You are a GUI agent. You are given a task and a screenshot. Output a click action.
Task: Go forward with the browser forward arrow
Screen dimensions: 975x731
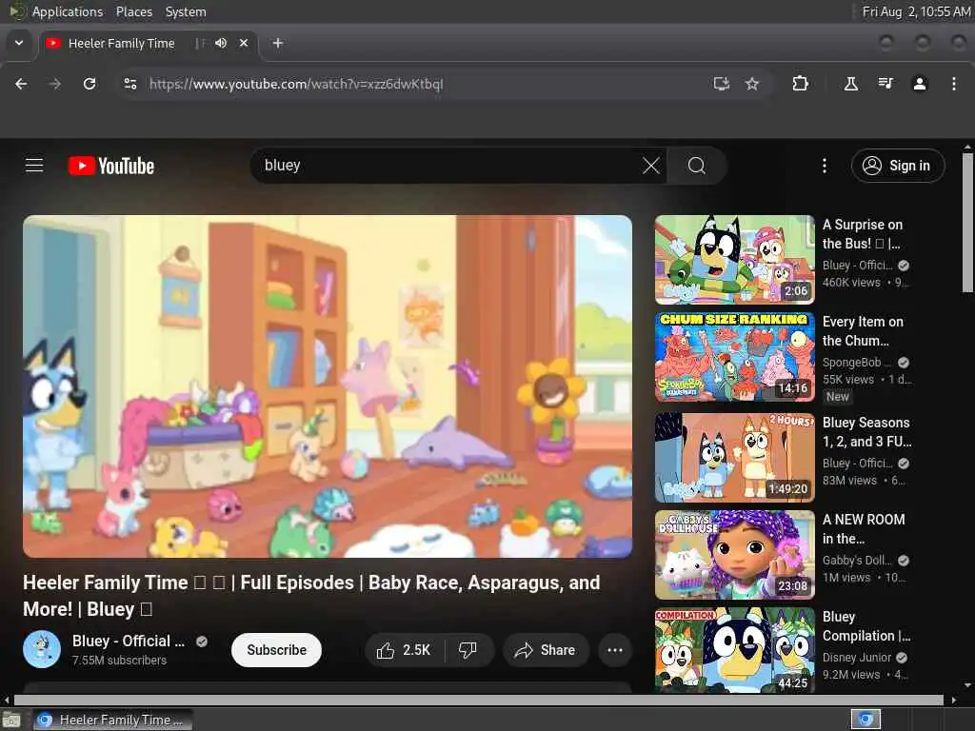point(54,84)
